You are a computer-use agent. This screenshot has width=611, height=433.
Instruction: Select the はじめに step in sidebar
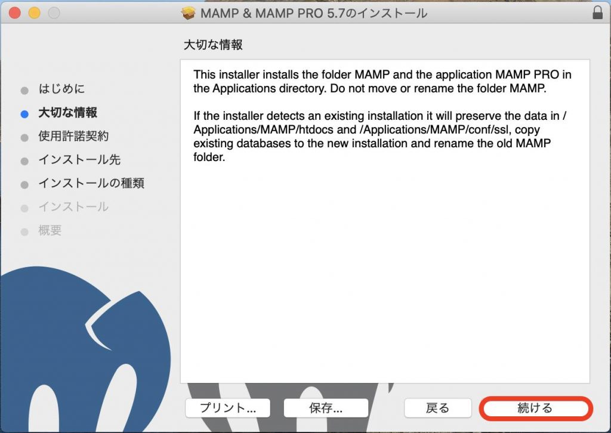point(61,89)
